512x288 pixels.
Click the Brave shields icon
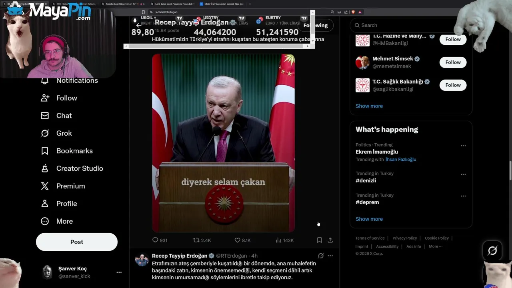click(x=353, y=12)
